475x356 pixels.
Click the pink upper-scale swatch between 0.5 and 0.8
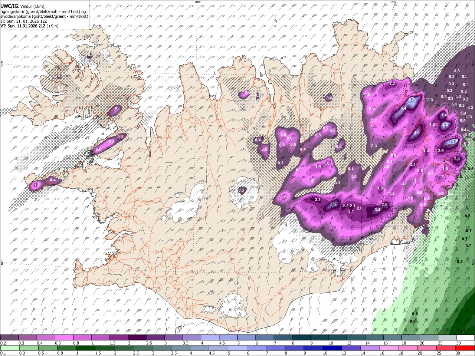pos(64,337)
